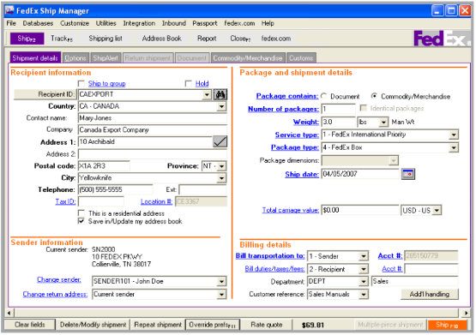Open the Bill duties/taxes/fees dropdown
The width and height of the screenshot is (476, 335).
364,269
